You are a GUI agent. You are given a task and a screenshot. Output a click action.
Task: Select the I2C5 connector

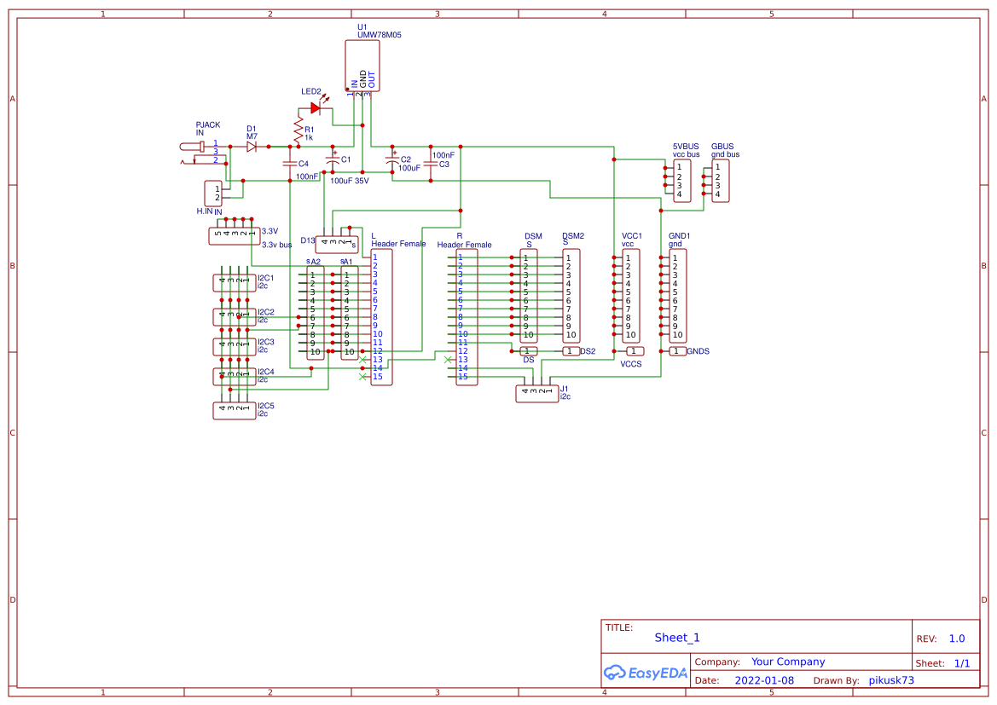tap(235, 411)
